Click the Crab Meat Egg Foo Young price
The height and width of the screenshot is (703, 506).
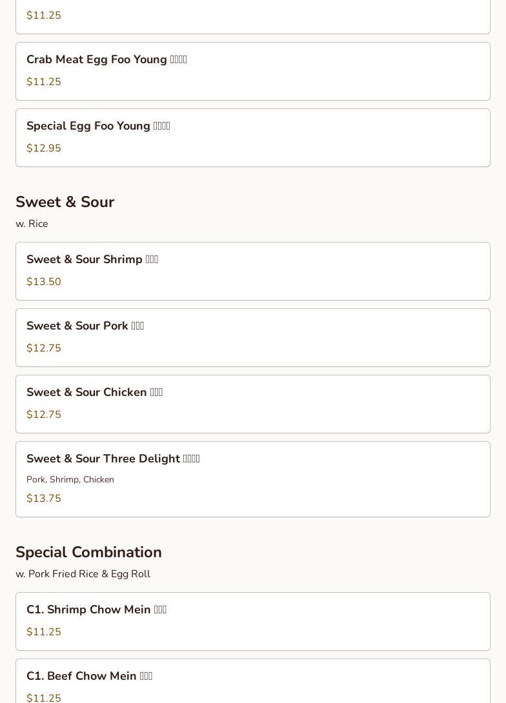pyautogui.click(x=44, y=82)
